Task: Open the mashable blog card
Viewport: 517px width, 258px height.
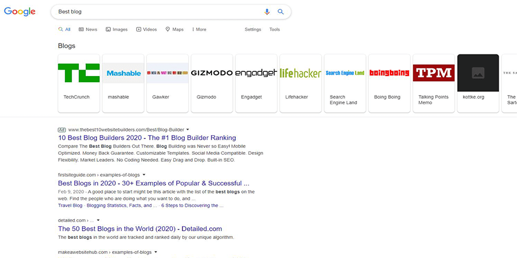Action: pos(123,83)
